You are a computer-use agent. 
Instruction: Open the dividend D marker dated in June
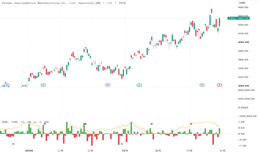point(202,85)
